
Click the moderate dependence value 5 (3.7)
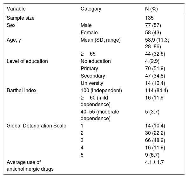[152, 112]
